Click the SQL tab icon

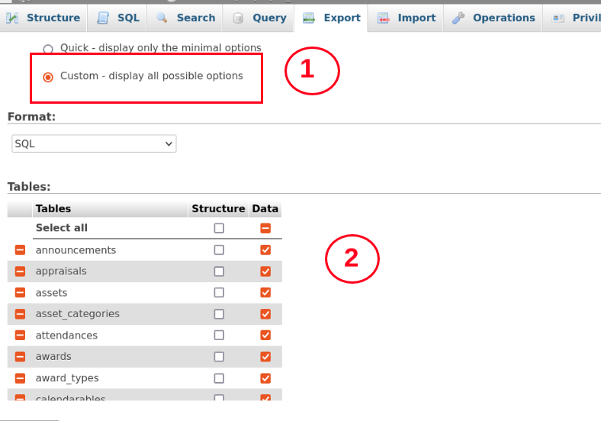pos(103,18)
